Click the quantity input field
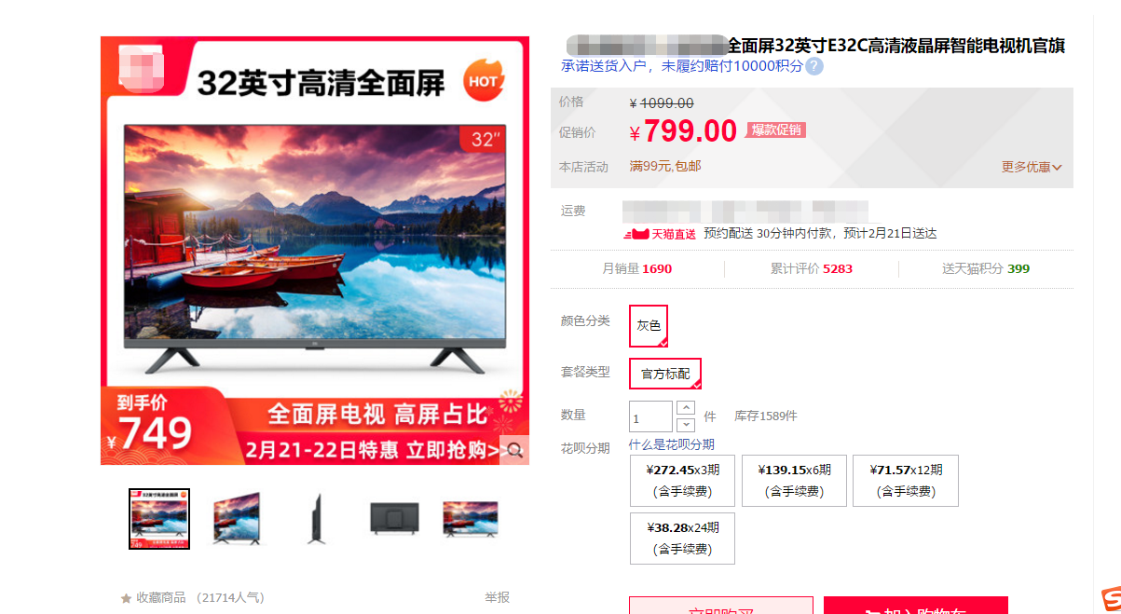The image size is (1121, 614). coord(651,416)
